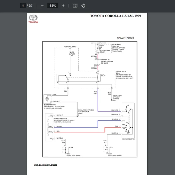This screenshot has width=175, height=175.
Task: Click the J/C 14 connector label
Action: click(x=71, y=148)
